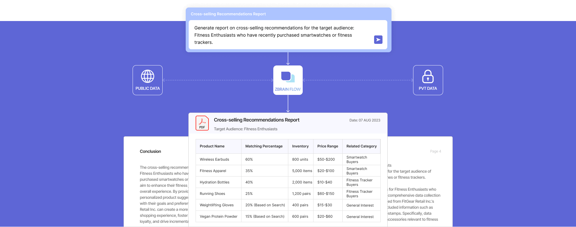Click the Cross-selling Recommendations Report prompt header

(228, 14)
